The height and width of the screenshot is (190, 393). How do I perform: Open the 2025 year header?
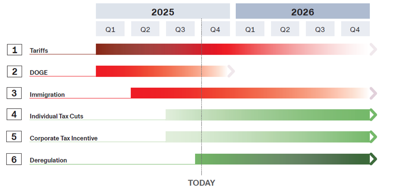tap(163, 11)
